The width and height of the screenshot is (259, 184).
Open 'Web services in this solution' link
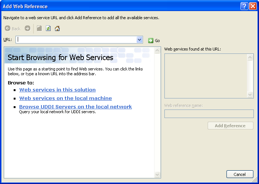57,90
